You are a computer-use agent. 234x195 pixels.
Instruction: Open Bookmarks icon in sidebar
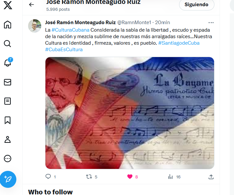(x=8, y=120)
